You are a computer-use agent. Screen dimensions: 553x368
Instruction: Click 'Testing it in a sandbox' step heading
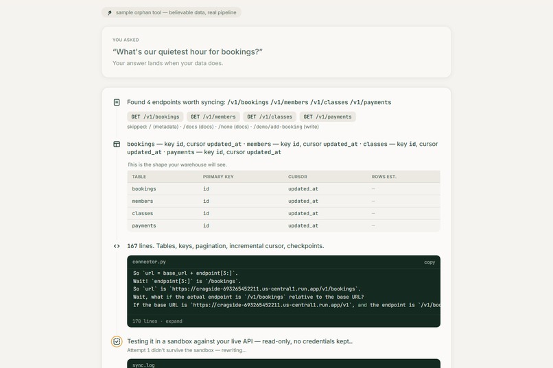pos(240,341)
